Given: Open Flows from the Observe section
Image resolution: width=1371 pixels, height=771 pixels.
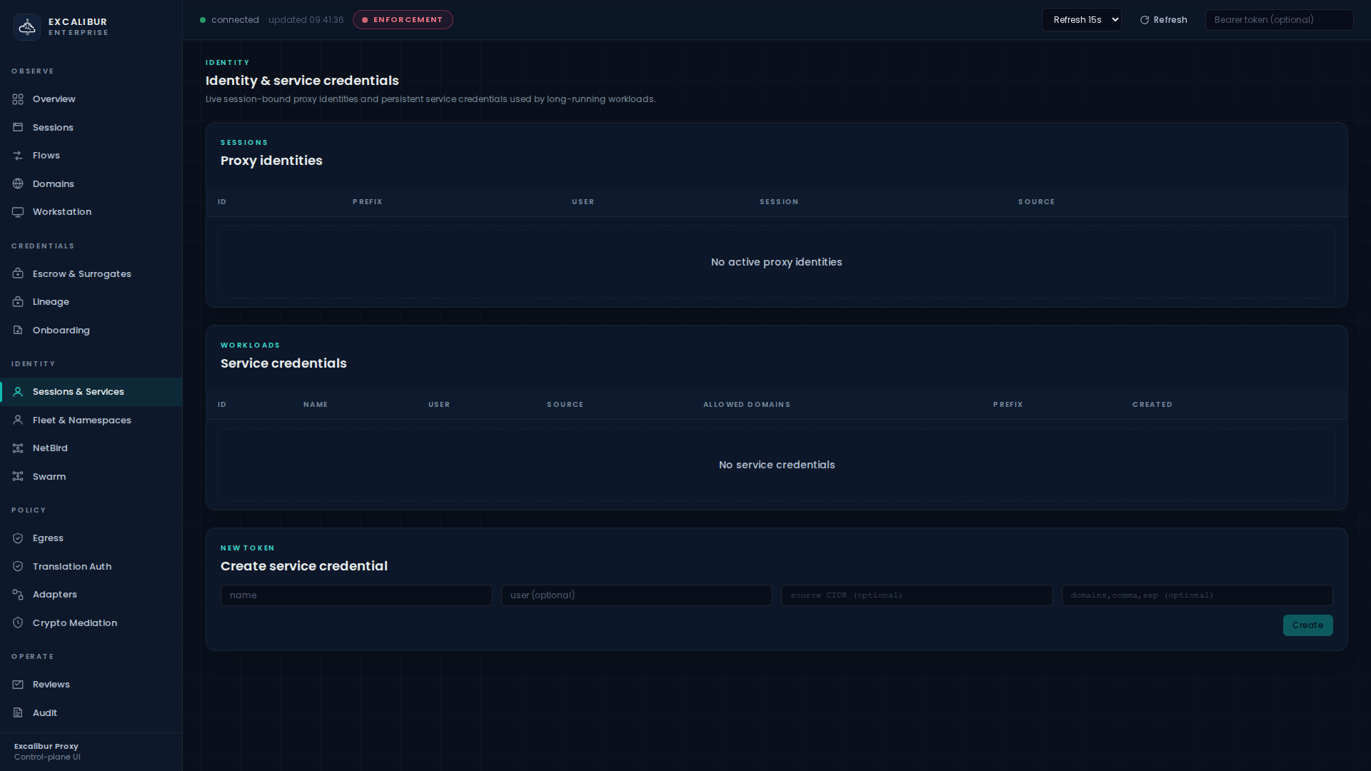Looking at the screenshot, I should (47, 155).
